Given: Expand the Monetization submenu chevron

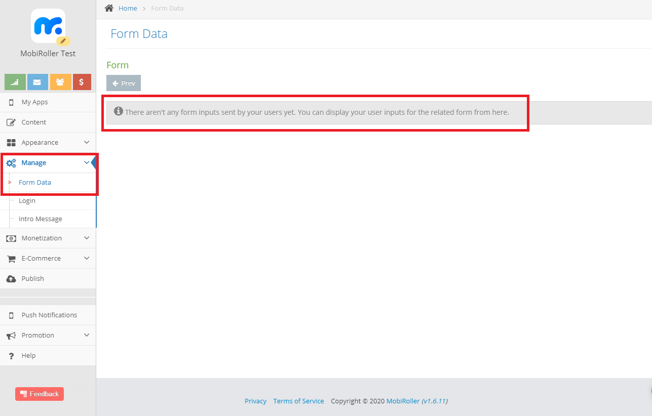Looking at the screenshot, I should [87, 238].
